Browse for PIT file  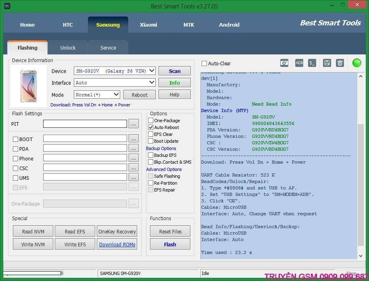(133, 124)
